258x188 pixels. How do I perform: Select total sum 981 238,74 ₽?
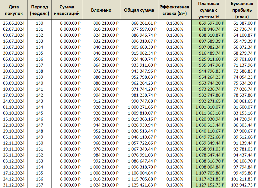[139, 95]
